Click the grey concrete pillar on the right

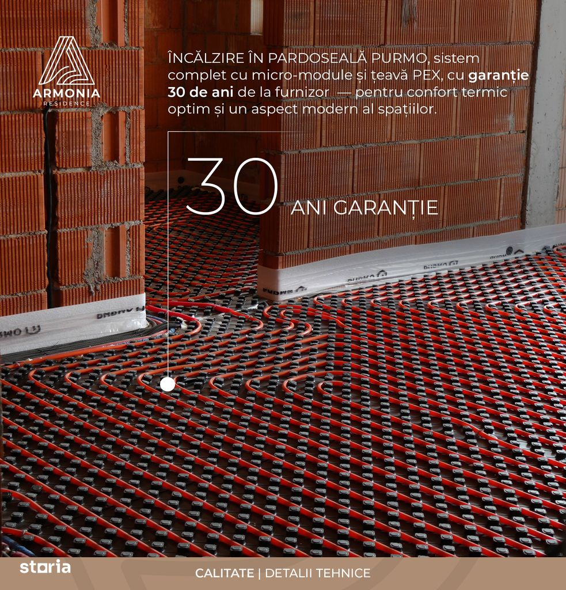tap(544, 115)
